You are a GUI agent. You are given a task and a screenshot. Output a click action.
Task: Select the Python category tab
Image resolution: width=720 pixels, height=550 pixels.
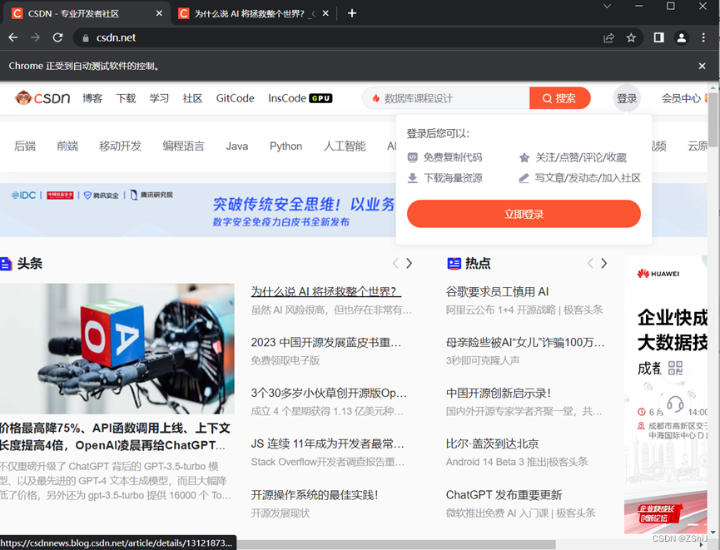pyautogui.click(x=286, y=146)
